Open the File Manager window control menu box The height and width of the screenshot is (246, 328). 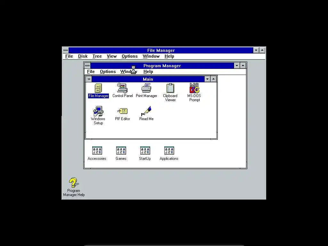[x=65, y=50]
